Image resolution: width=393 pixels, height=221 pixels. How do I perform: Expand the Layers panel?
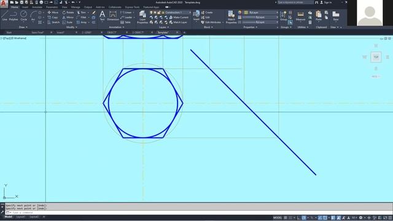164,27
